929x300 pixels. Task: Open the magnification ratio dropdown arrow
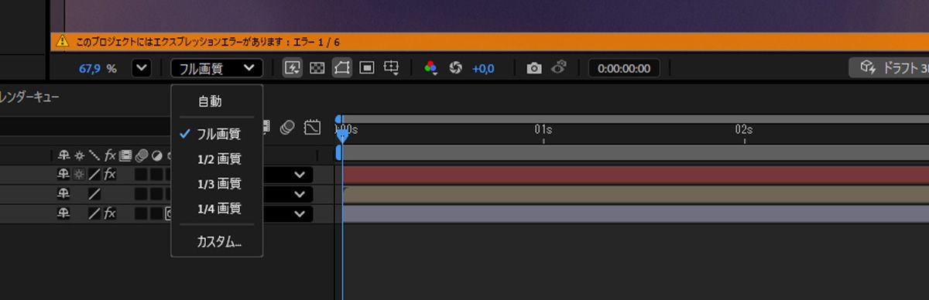pyautogui.click(x=142, y=68)
